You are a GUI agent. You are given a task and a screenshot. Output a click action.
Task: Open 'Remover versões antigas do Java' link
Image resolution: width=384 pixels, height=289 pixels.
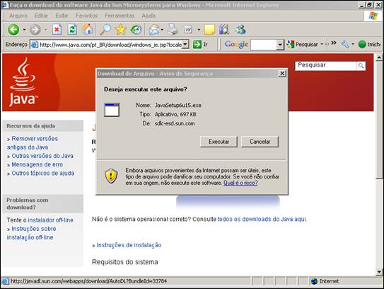(x=33, y=143)
